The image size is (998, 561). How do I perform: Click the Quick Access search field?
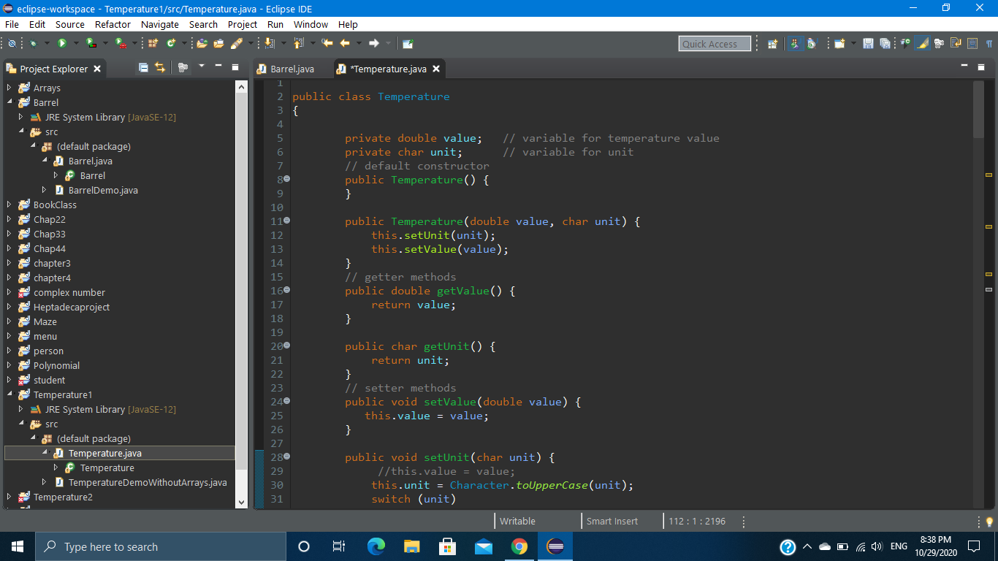[x=715, y=44]
